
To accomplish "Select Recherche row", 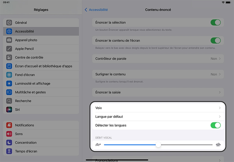I will click(41, 101).
